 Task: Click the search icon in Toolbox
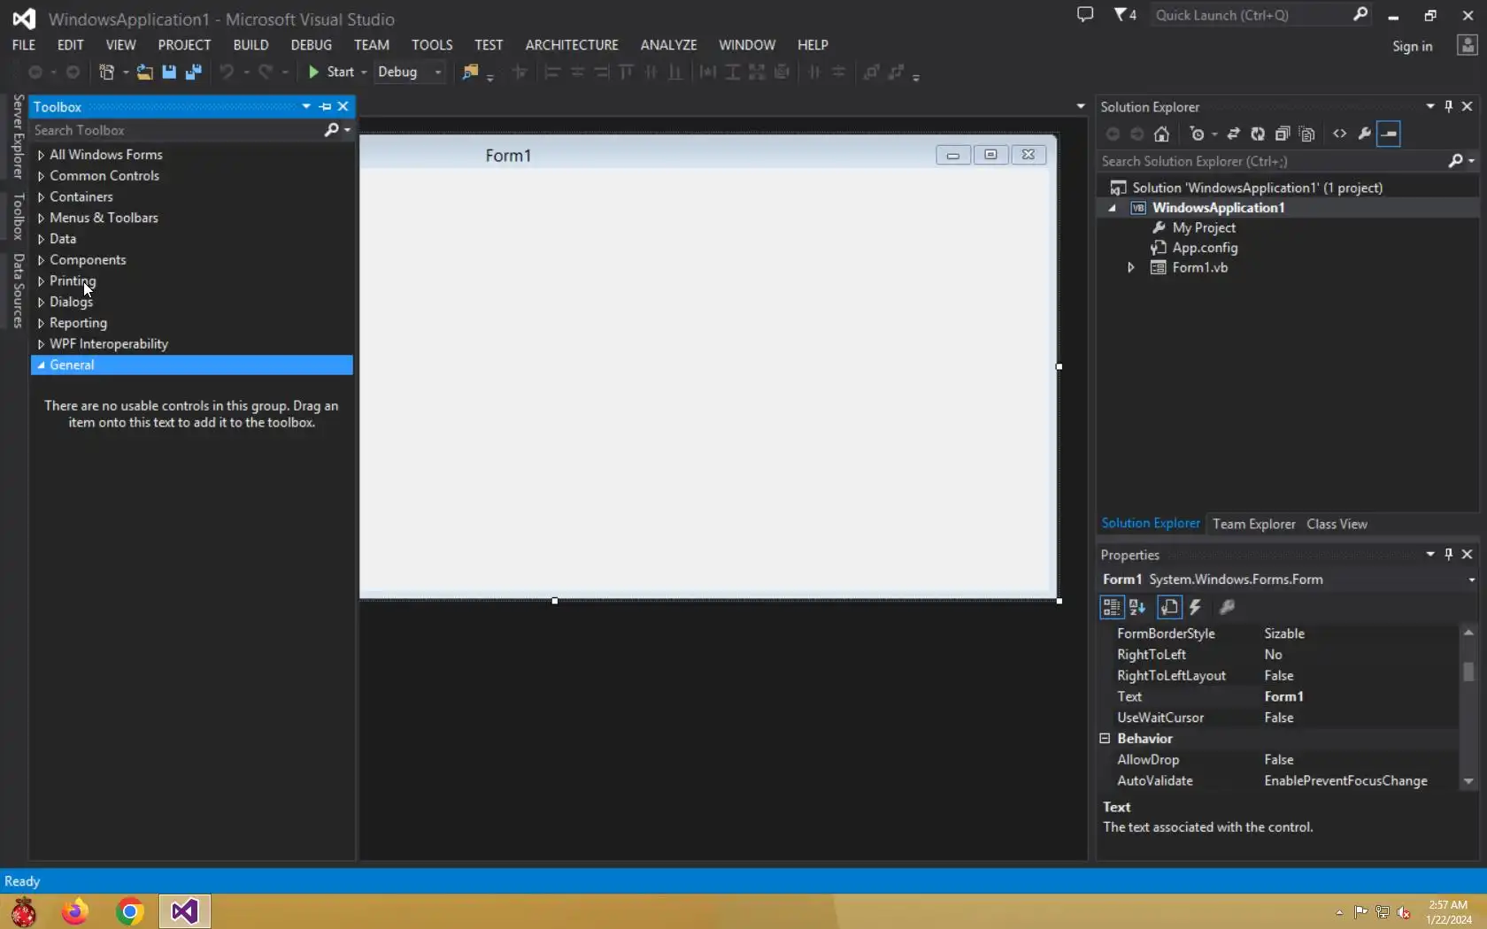coord(332,130)
